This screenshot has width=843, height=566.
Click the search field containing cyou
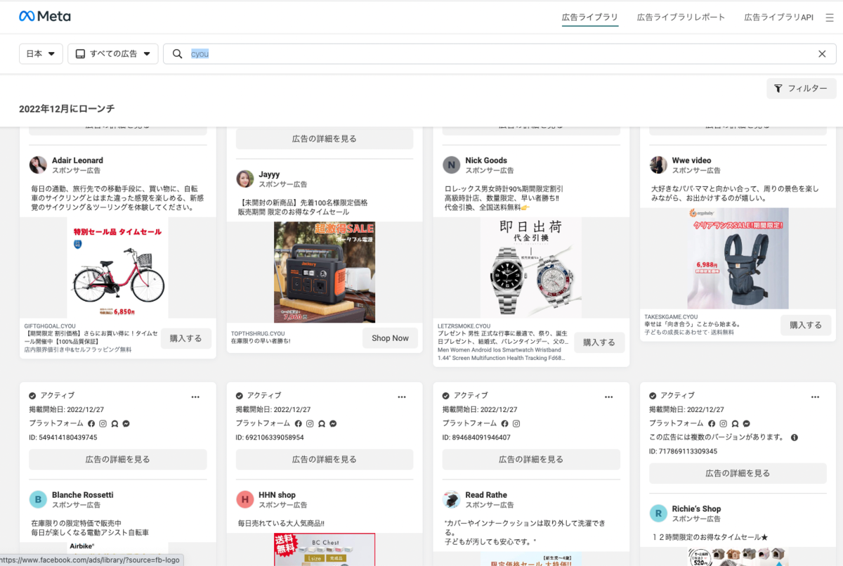coord(499,54)
